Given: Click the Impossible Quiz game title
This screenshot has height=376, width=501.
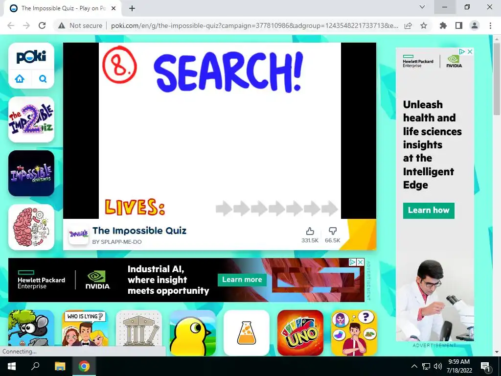Looking at the screenshot, I should (139, 231).
